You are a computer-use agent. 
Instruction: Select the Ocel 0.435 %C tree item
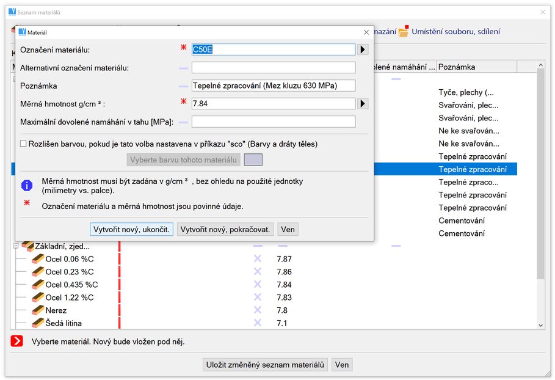[71, 285]
